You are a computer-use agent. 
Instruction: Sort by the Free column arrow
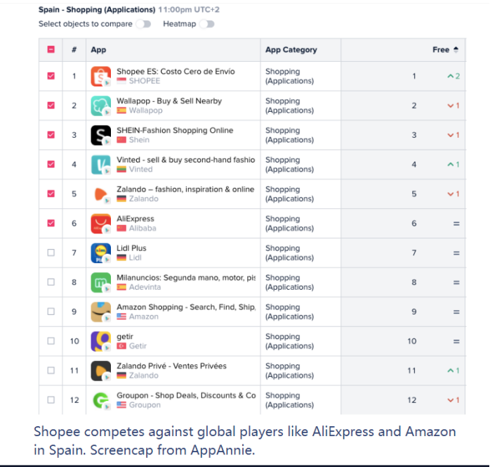(x=456, y=49)
